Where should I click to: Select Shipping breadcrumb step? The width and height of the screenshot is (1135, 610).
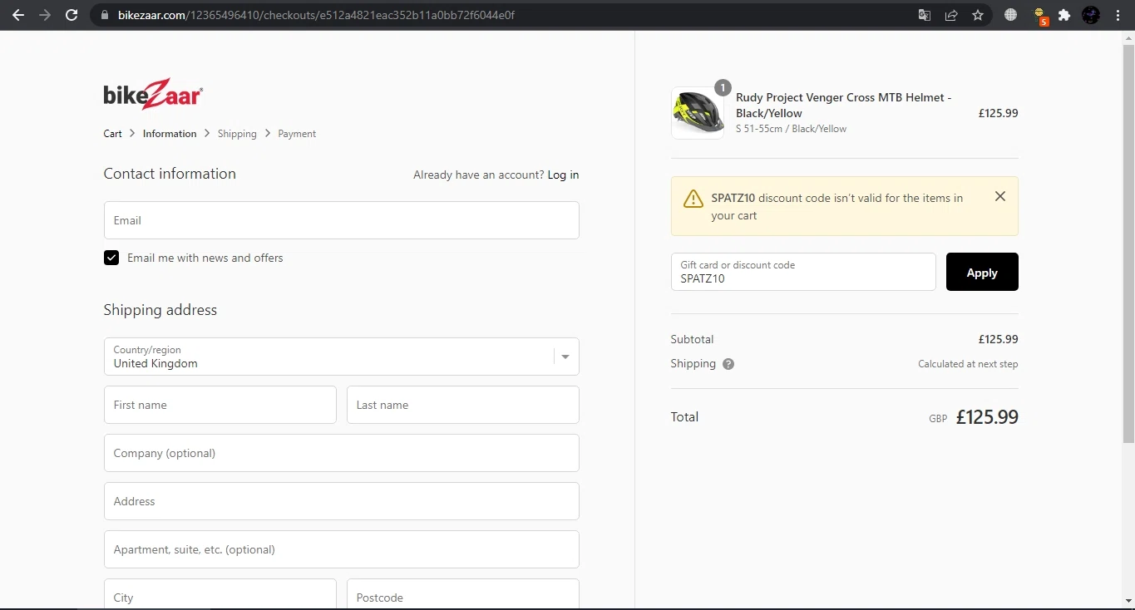click(237, 134)
